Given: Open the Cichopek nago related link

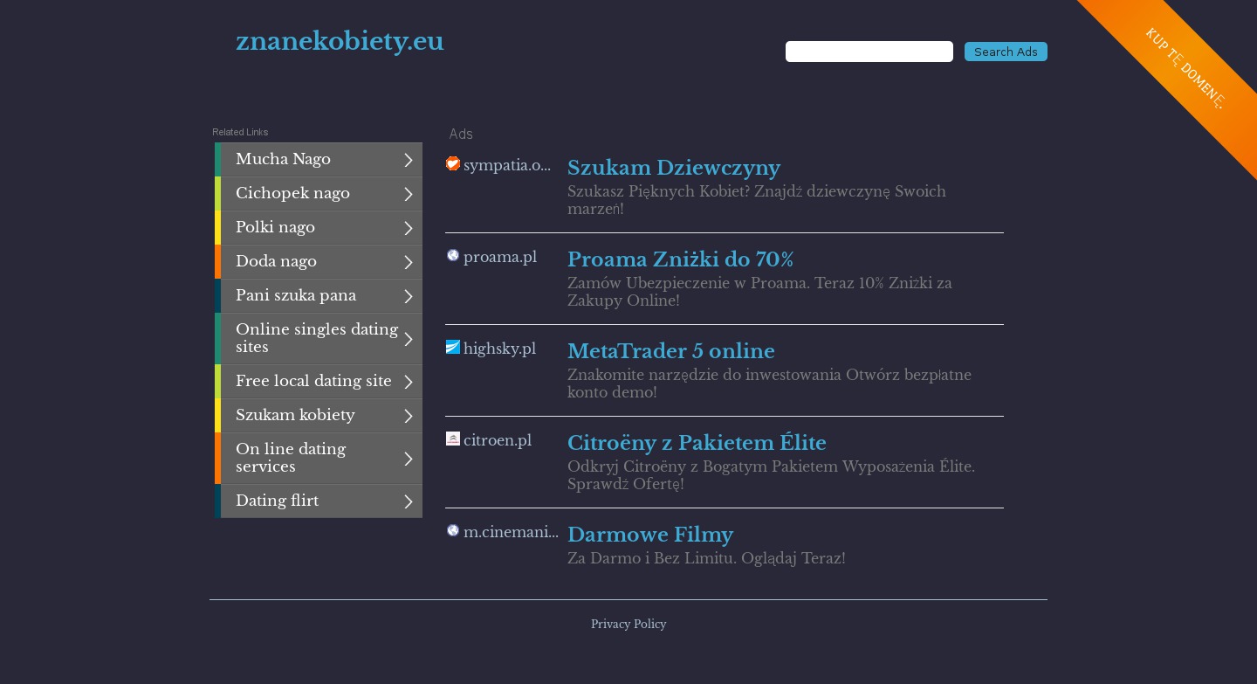Looking at the screenshot, I should point(292,193).
